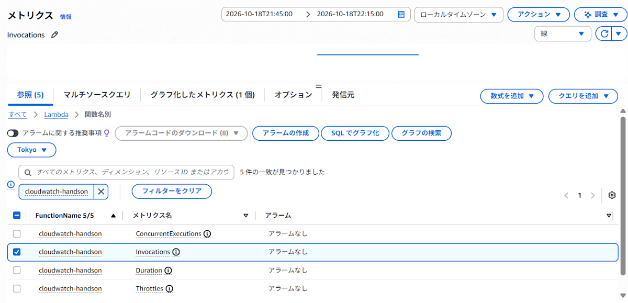Screen dimensions: 628x303
Task: Switch to 発信元 tab
Action: (x=343, y=95)
